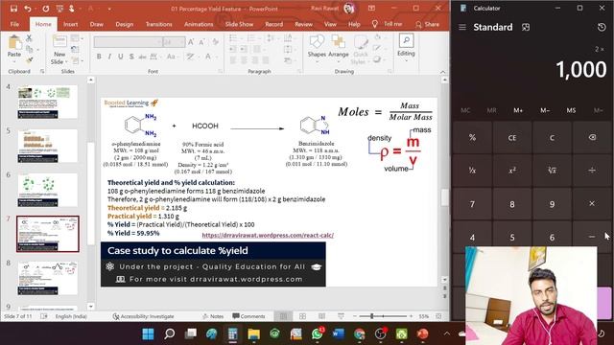
Task: Switch to the Animations ribbon tab
Action: coord(199,24)
